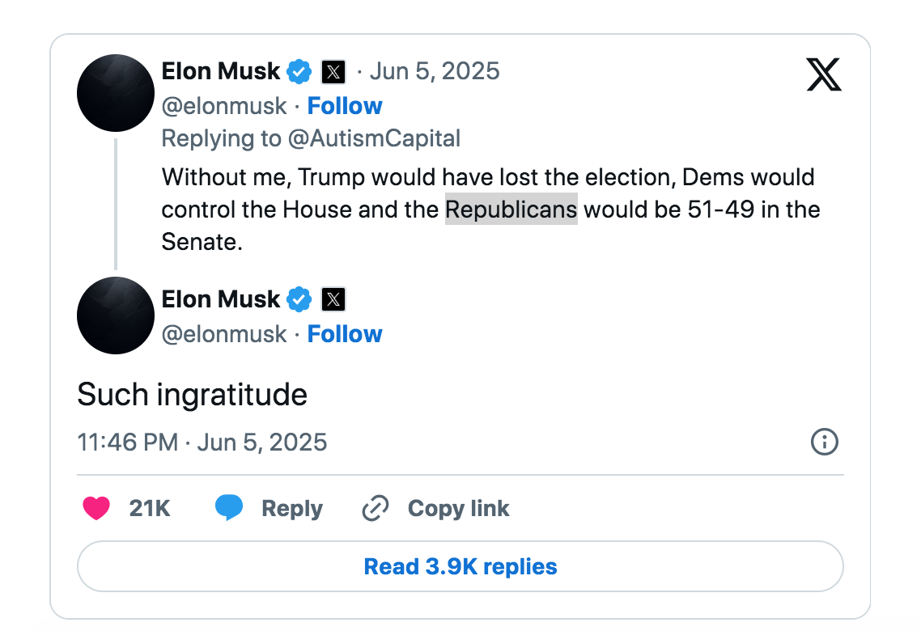Open the info circle icon beside timestamp
Viewport: 921px width, 631px height.
pos(824,442)
